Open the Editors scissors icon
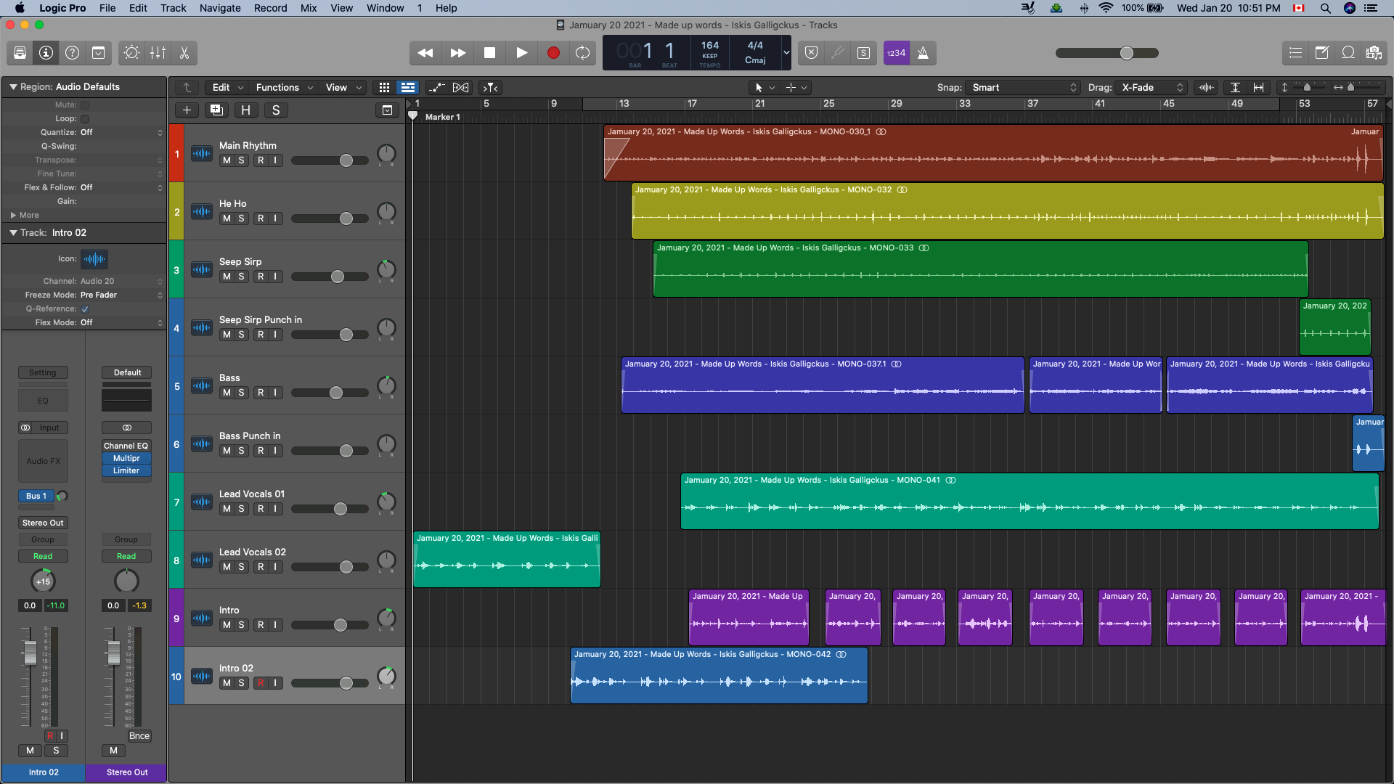This screenshot has width=1394, height=784. click(184, 53)
